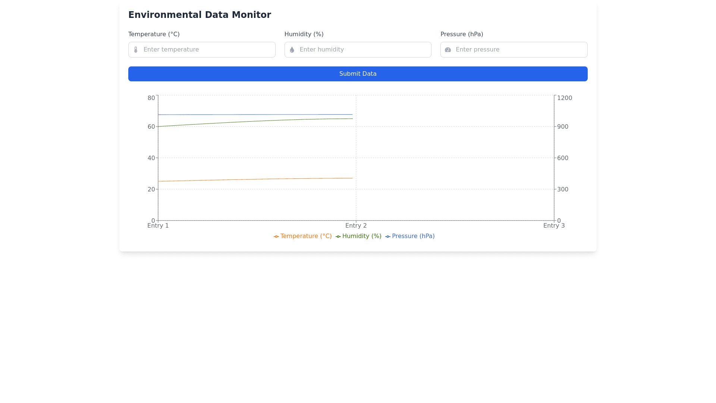The width and height of the screenshot is (716, 403).
Task: Click the Entry 2 x-axis label
Action: 356,226
